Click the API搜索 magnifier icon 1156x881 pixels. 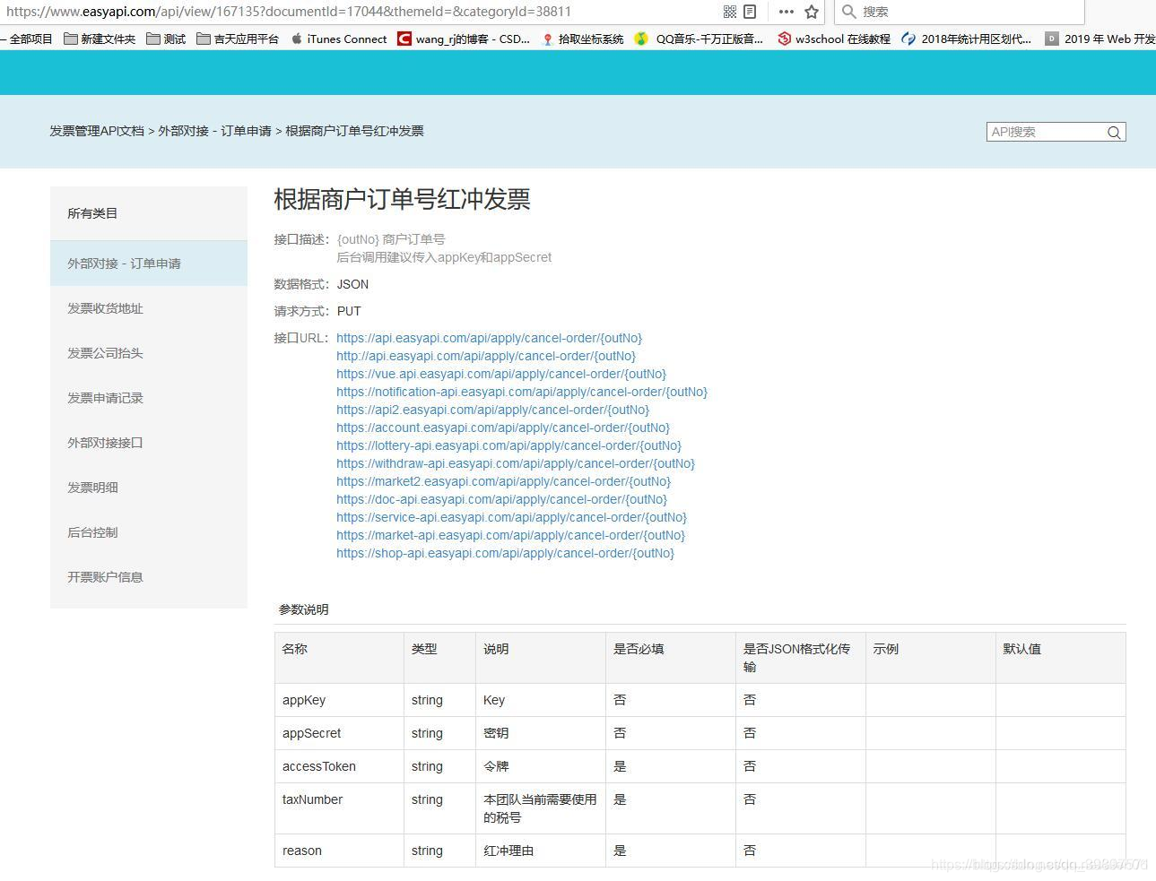[1114, 133]
